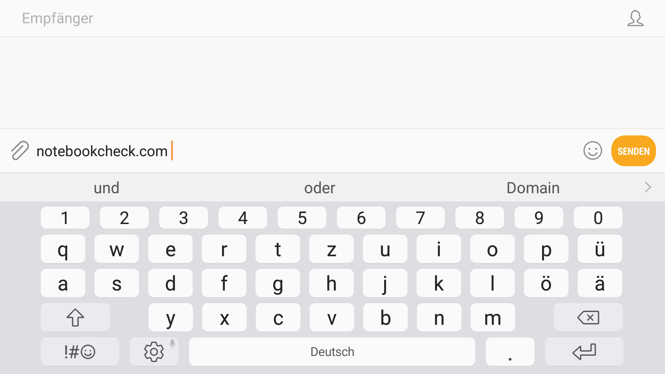
Task: Type the letter ü key
Action: 600,249
